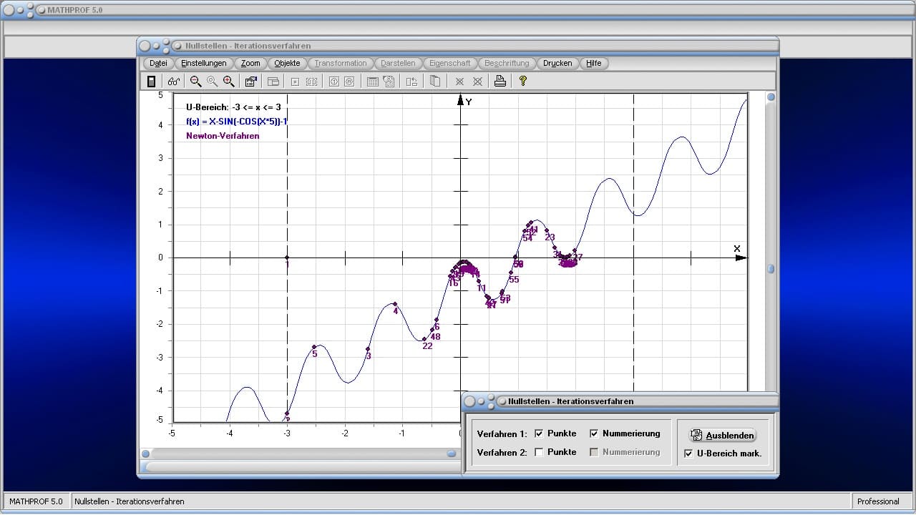916x515 pixels.
Task: Click the vertical slider knob level with the X axis
Action: (771, 269)
